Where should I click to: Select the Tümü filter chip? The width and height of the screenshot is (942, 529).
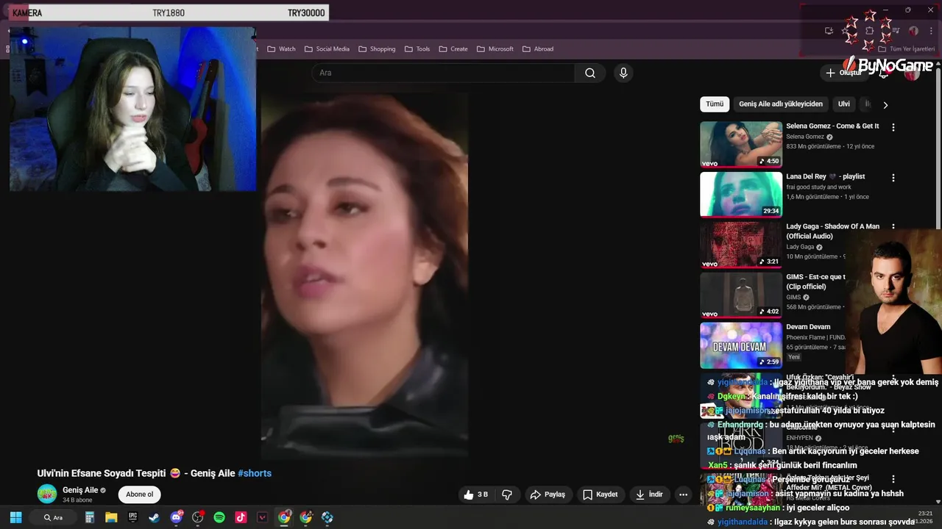pyautogui.click(x=715, y=104)
